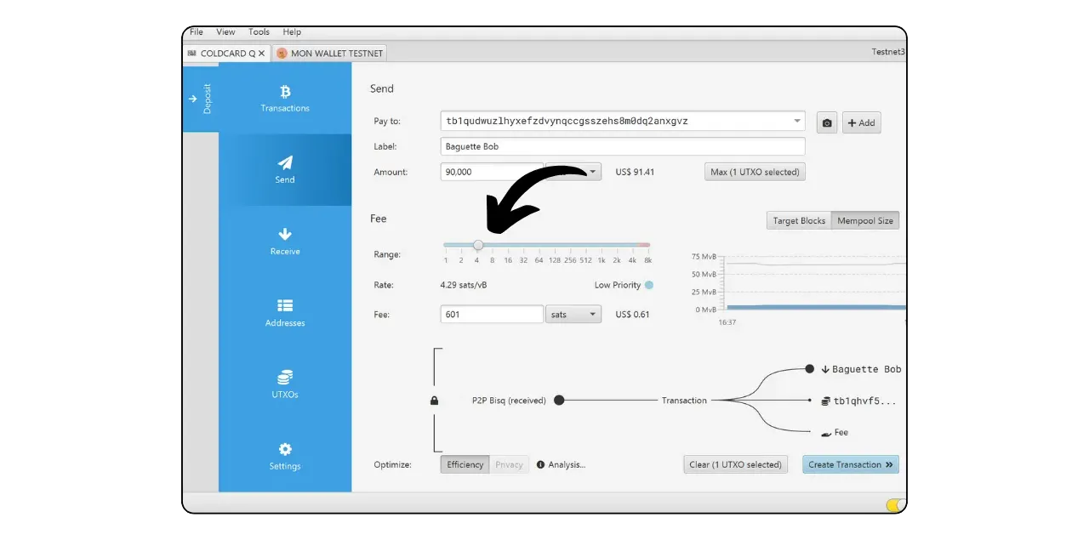The width and height of the screenshot is (1089, 540).
Task: Select Target Blocks fee mode
Action: [x=799, y=220]
